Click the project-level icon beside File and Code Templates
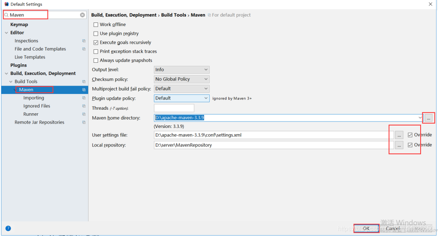 pos(84,49)
